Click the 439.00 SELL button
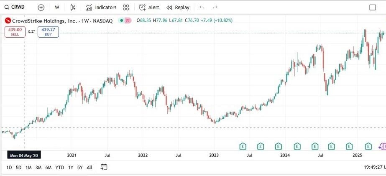This screenshot has width=386, height=176. pos(15,31)
